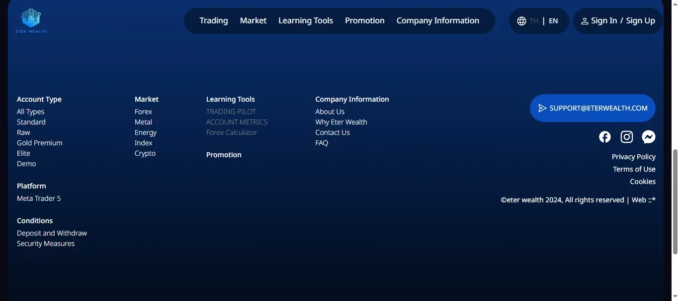The width and height of the screenshot is (679, 301).
Task: Click the footer Company Information heading
Action: [352, 99]
